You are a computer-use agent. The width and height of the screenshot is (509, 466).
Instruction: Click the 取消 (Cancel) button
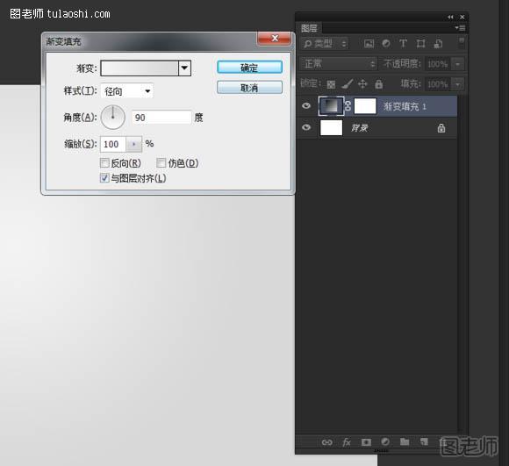coord(249,88)
